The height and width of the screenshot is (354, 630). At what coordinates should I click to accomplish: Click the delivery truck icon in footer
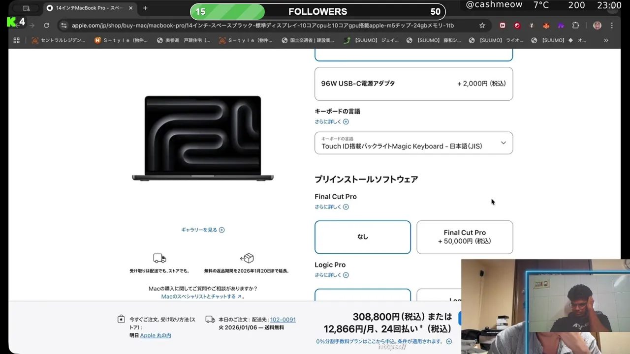point(210,320)
